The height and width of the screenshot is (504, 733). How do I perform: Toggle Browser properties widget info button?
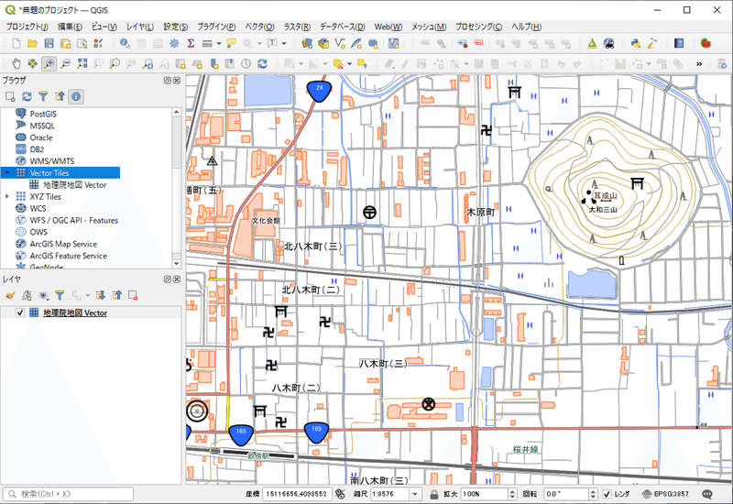76,97
